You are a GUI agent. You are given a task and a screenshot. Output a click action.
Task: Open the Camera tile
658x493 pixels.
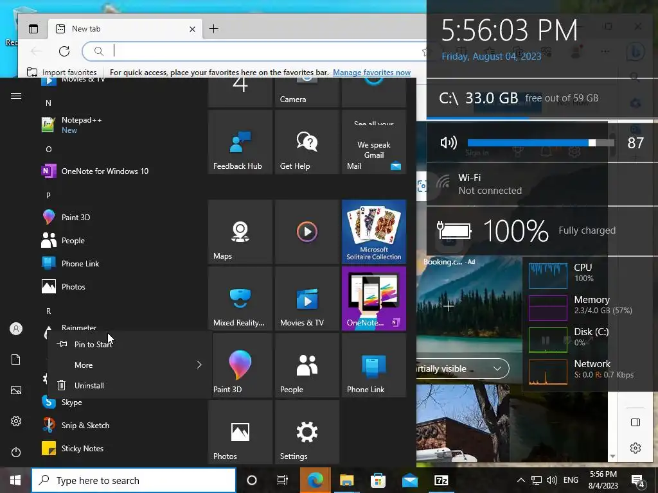(307, 92)
